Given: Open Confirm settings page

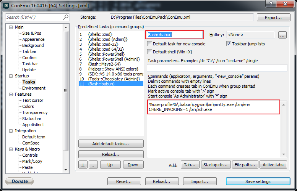Looking at the screenshot, I should tap(29, 58).
